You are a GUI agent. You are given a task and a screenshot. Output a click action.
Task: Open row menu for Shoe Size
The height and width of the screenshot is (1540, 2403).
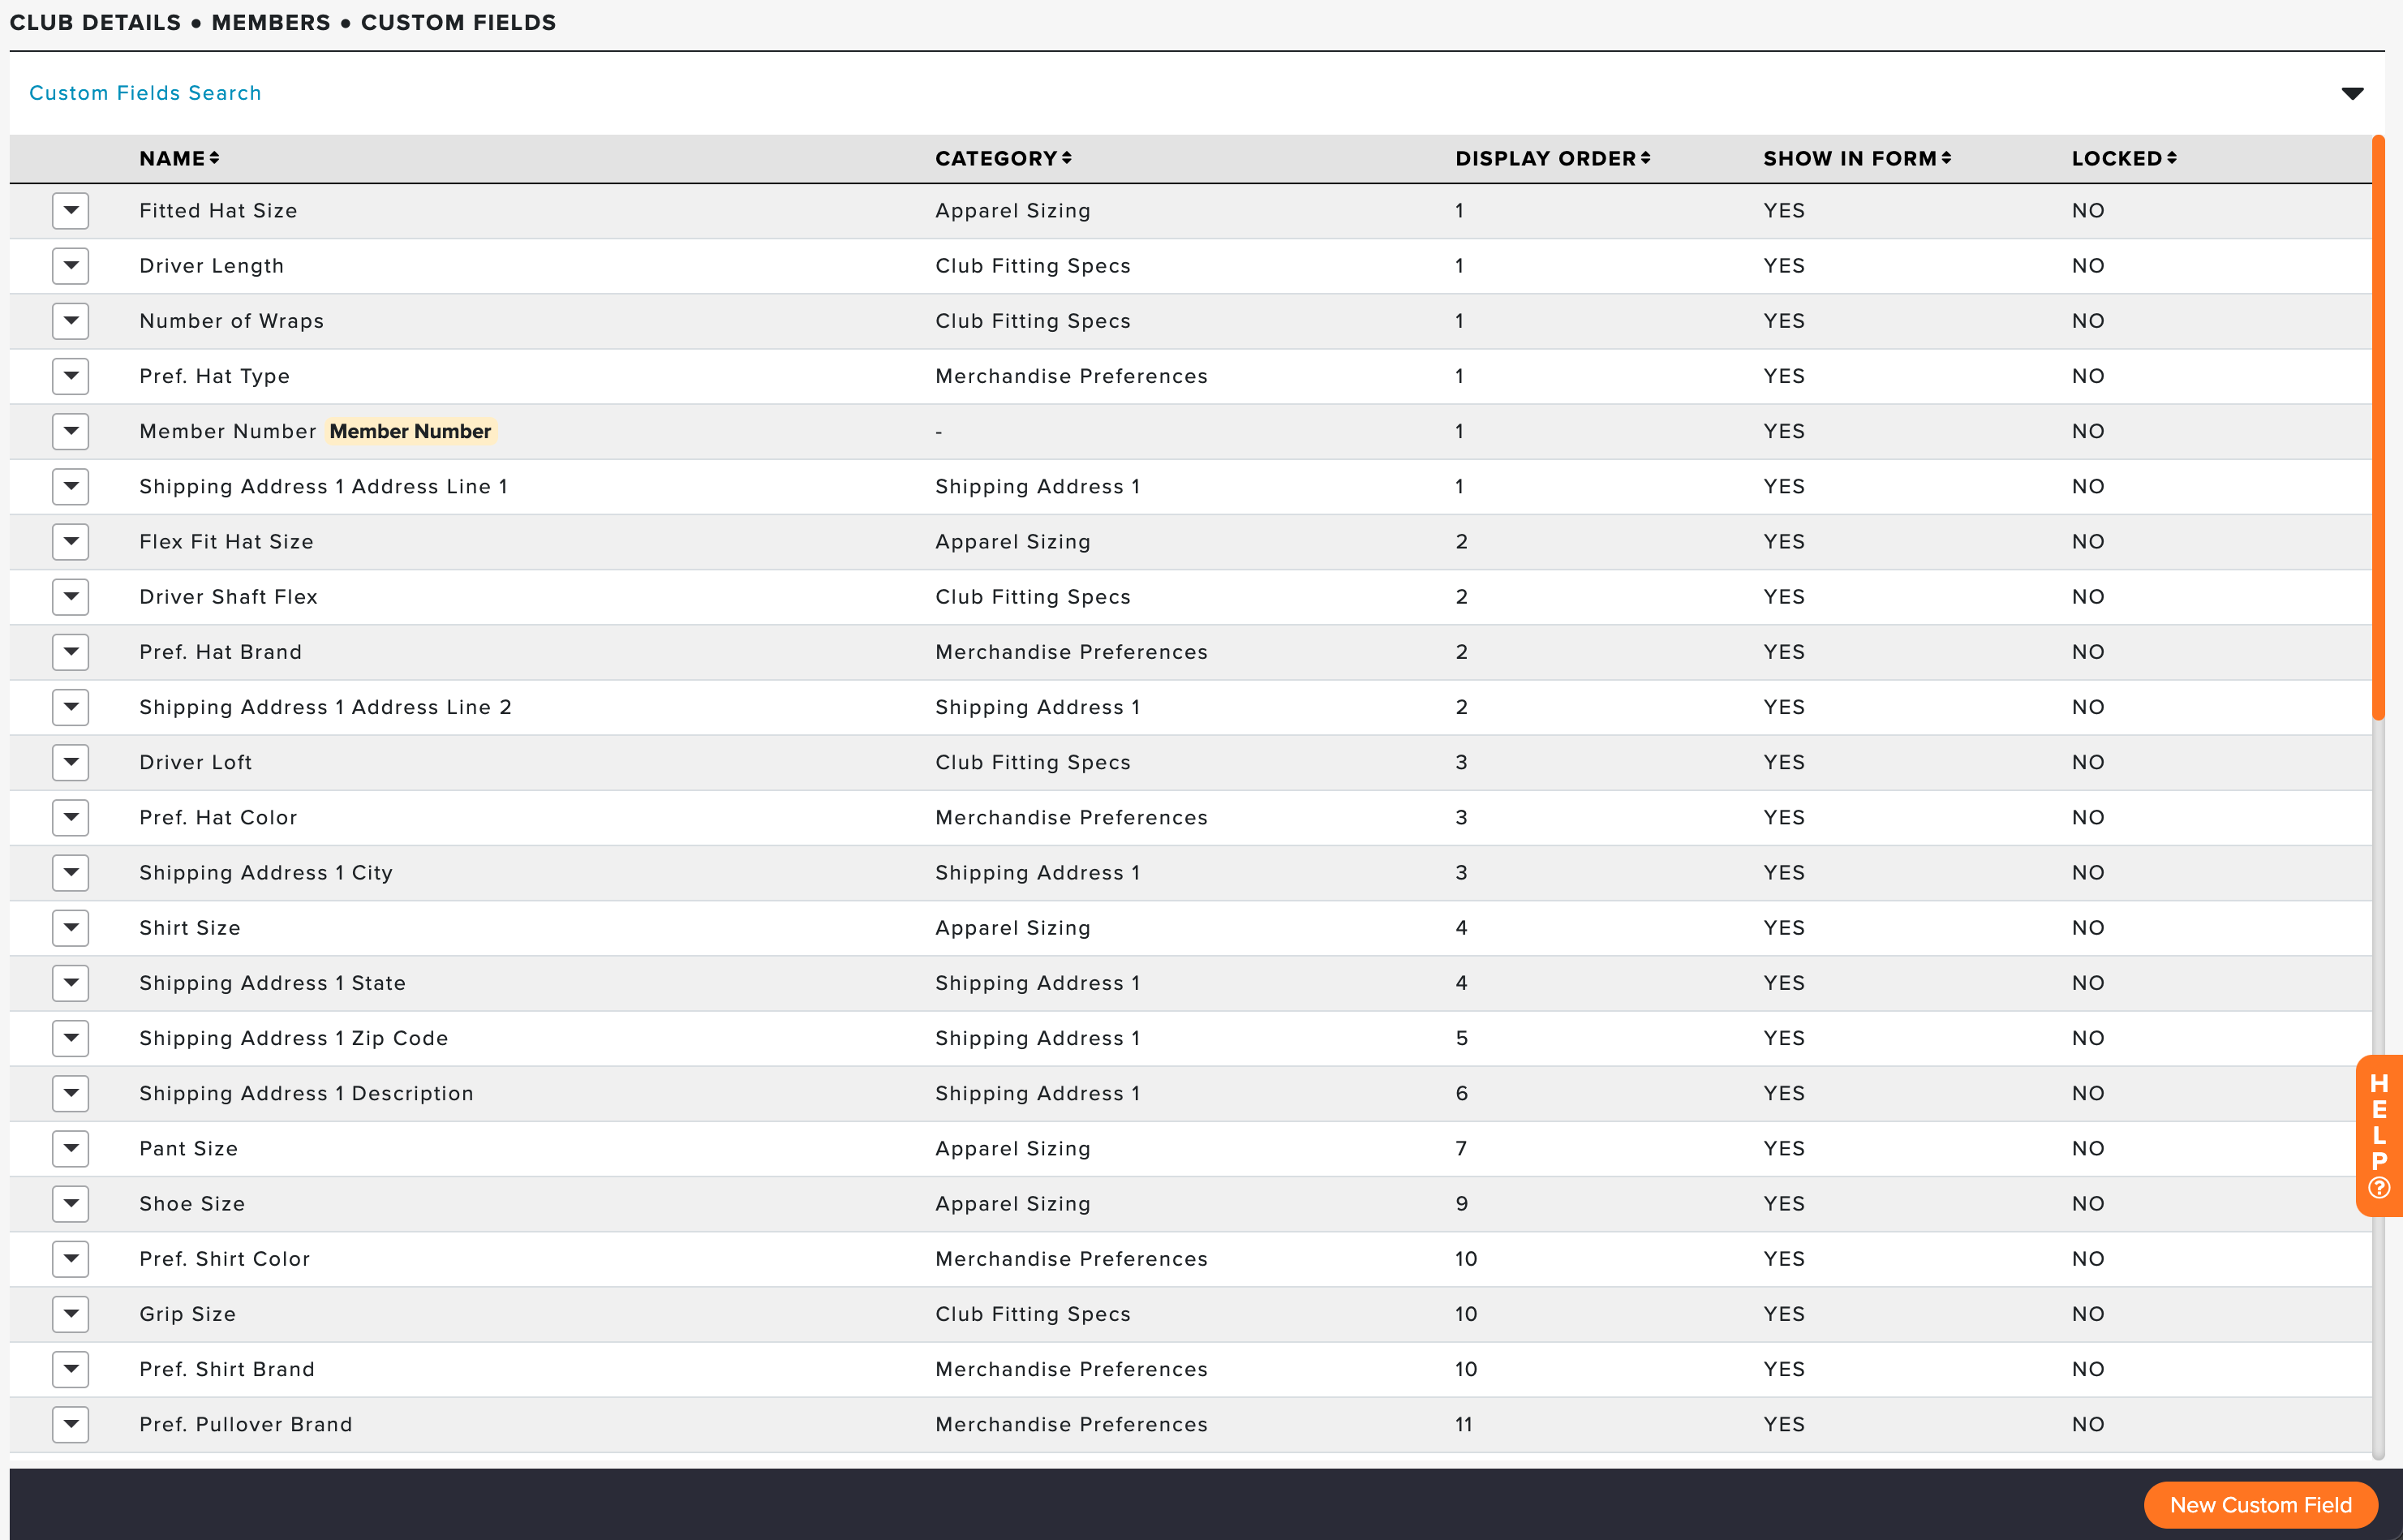pyautogui.click(x=71, y=1204)
